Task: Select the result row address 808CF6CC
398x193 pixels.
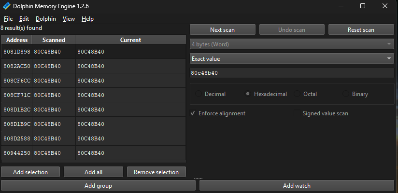Action: (17, 81)
